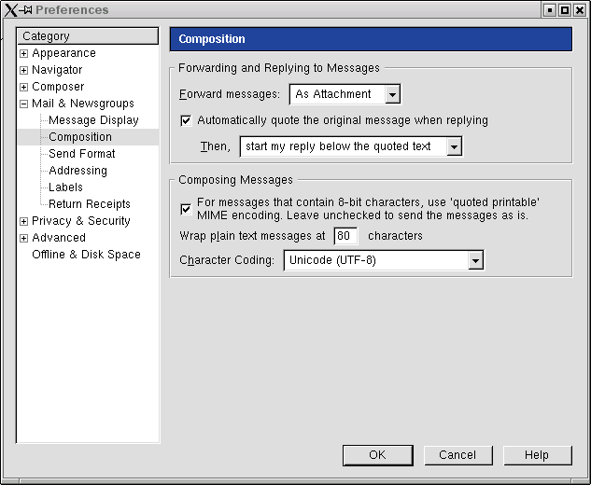Click the window menu icon in title bar
Image resolution: width=591 pixels, height=485 pixels.
coord(10,10)
